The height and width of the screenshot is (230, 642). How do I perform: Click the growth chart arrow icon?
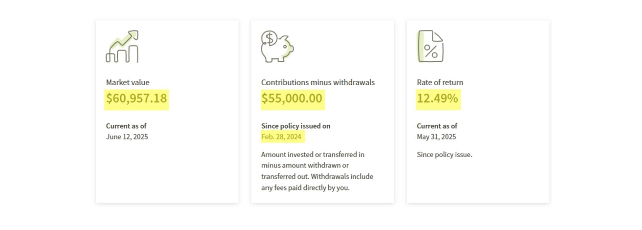[x=122, y=46]
